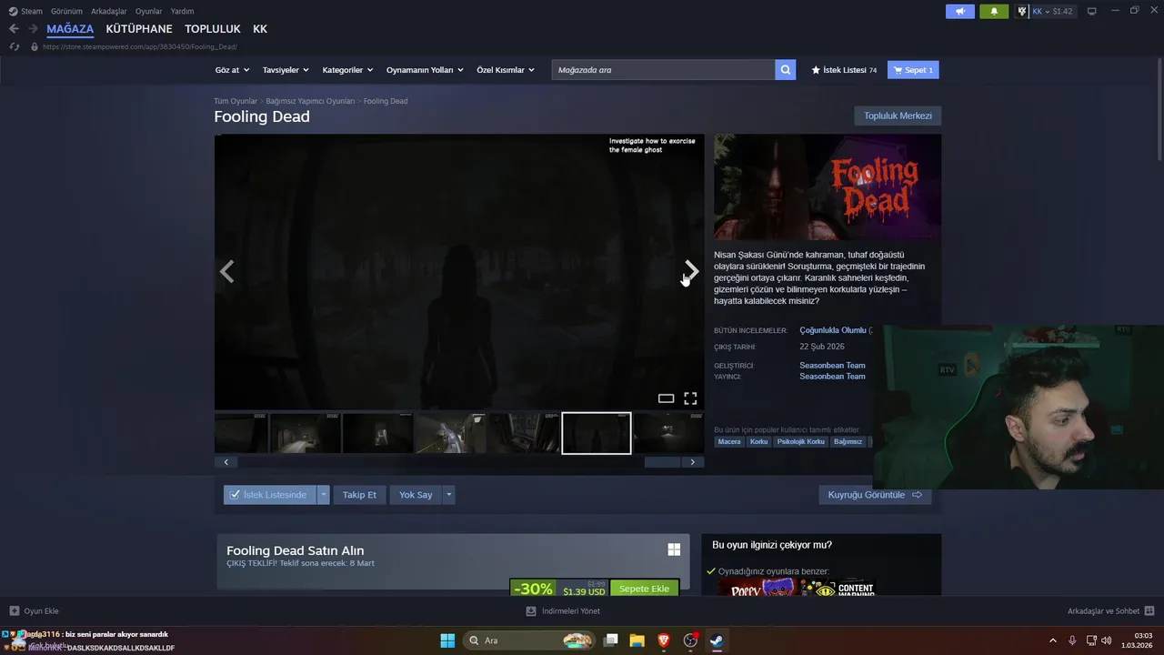Open Yok Say options arrow
1164x655 pixels.
448,495
